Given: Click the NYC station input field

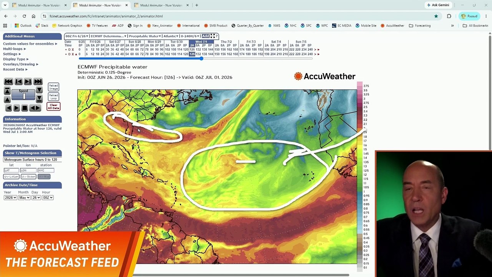Looking at the screenshot, I should pyautogui.click(x=45, y=170).
